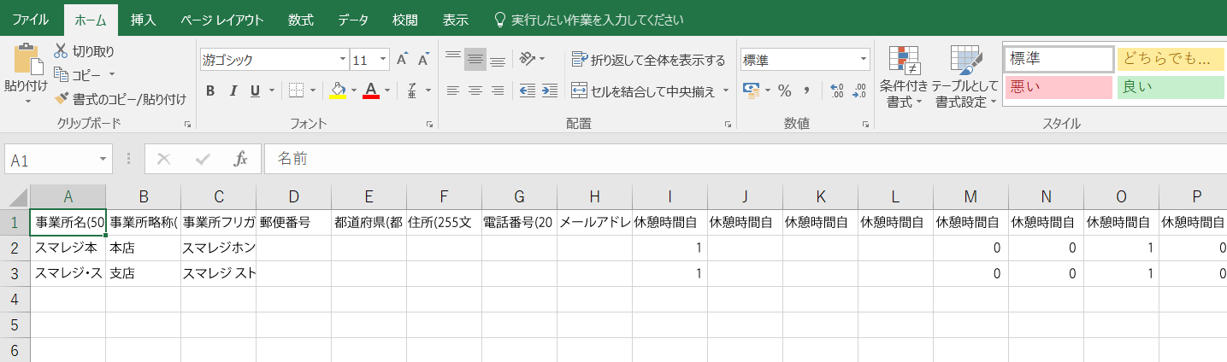Click the formula bar showing 名前

coord(744,159)
